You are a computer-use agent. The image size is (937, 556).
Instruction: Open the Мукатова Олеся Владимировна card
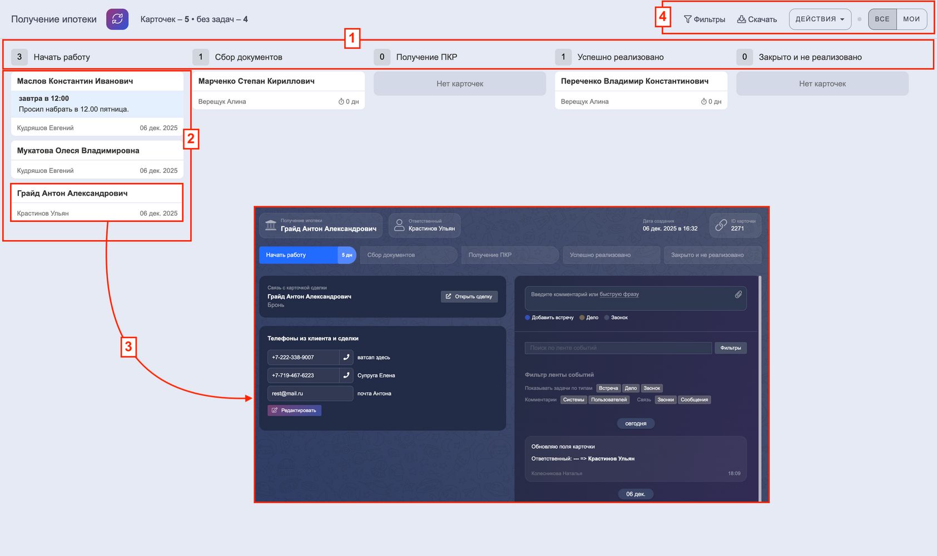pos(97,160)
